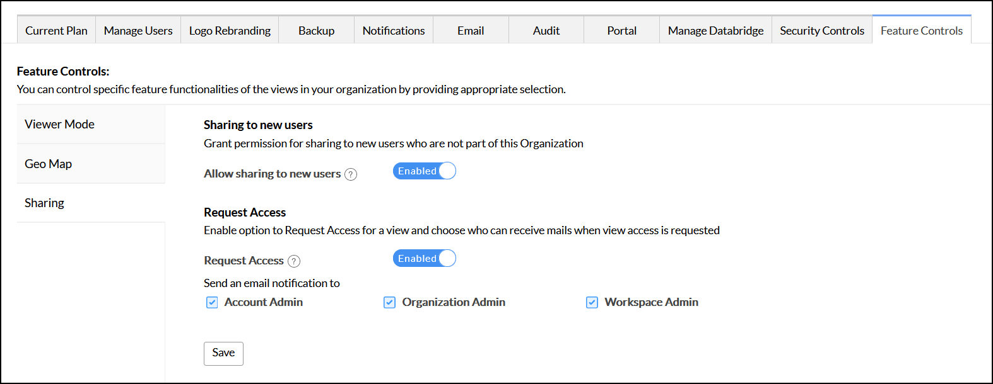Switch to the Audit tab

[546, 31]
